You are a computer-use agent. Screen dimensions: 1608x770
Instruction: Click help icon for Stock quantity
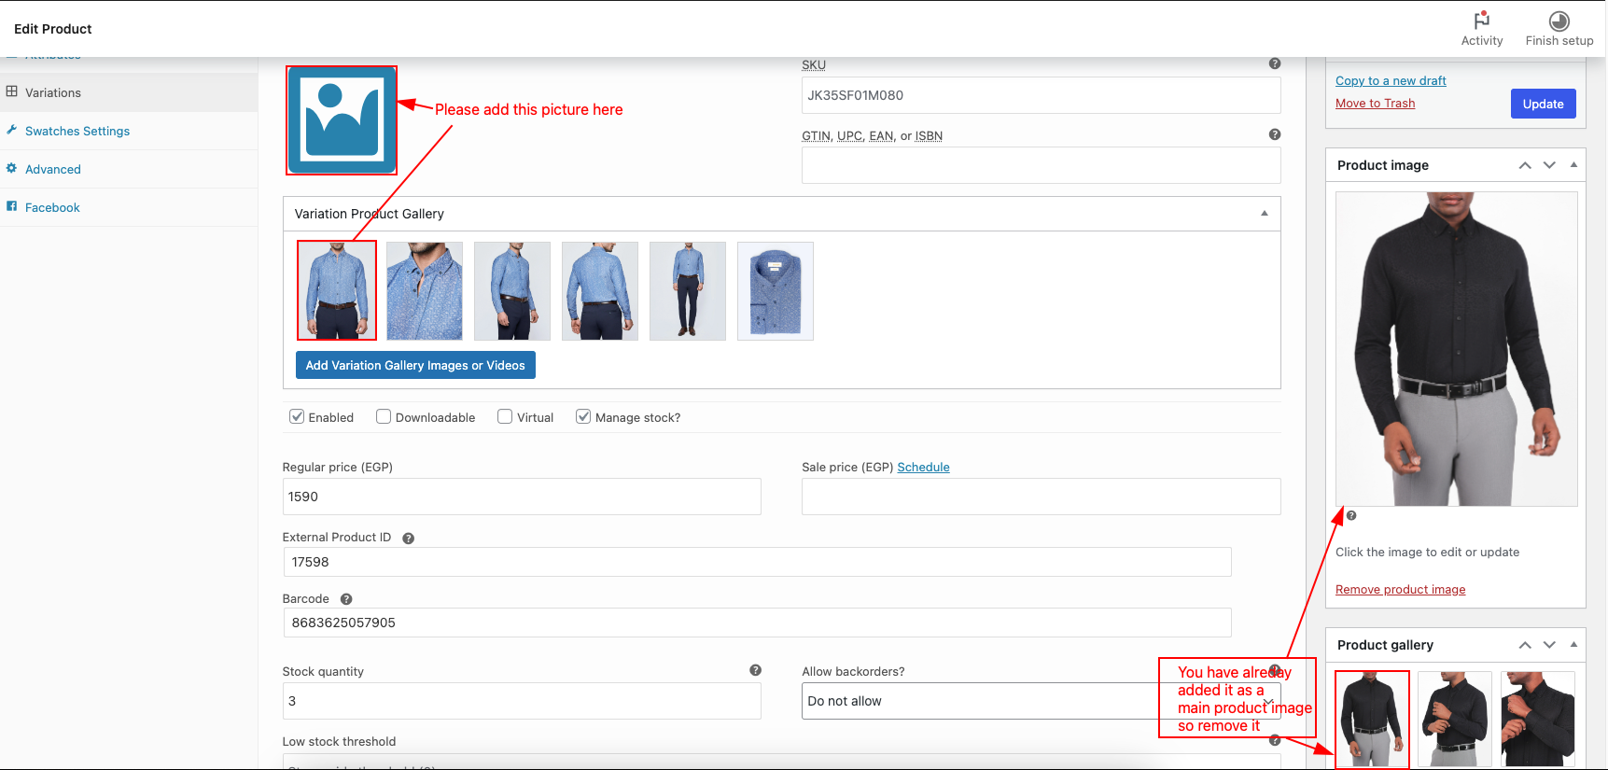755,670
